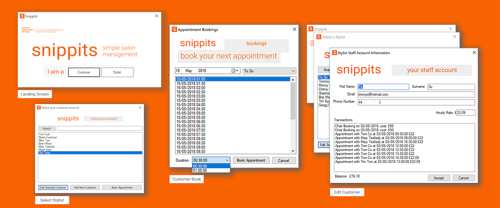Close the Stylist Staff Account Information window
This screenshot has height=208, width=500.
pyautogui.click(x=474, y=53)
